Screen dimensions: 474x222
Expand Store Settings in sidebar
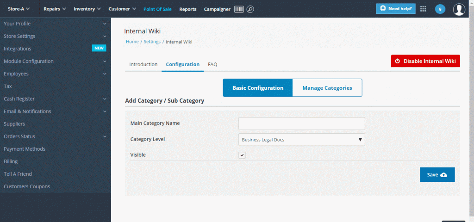[55, 36]
